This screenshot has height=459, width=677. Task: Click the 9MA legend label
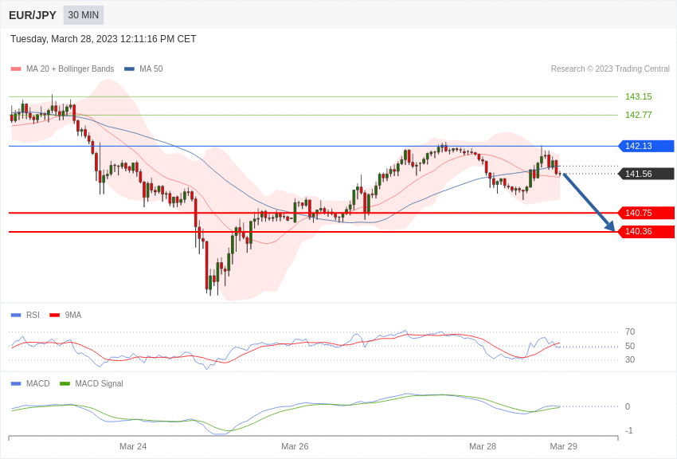(x=73, y=316)
